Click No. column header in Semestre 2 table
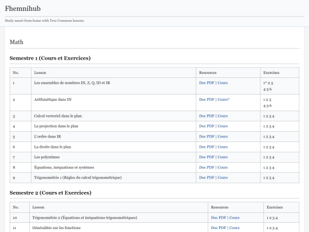The width and height of the screenshot is (309, 232). point(16,207)
